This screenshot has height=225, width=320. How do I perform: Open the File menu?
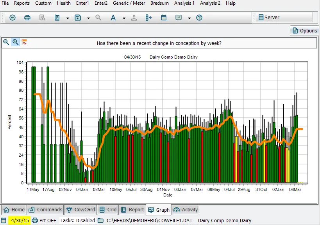tap(5, 3)
